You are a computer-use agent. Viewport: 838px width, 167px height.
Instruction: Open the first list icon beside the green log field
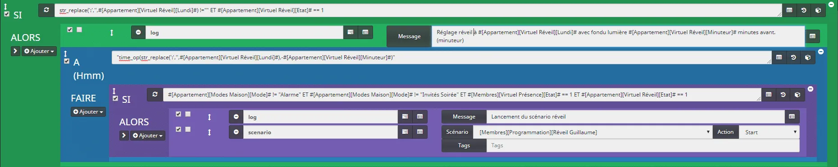pos(351,32)
